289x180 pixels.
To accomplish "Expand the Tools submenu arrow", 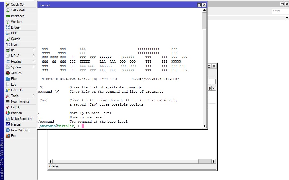I will [34, 96].
